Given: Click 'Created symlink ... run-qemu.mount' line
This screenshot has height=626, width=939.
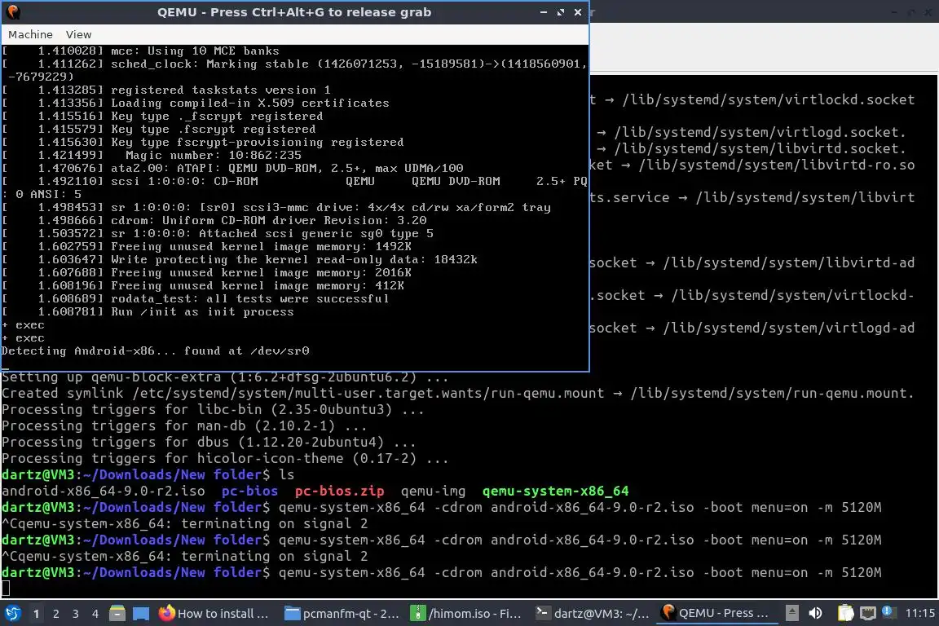Looking at the screenshot, I should (x=458, y=394).
